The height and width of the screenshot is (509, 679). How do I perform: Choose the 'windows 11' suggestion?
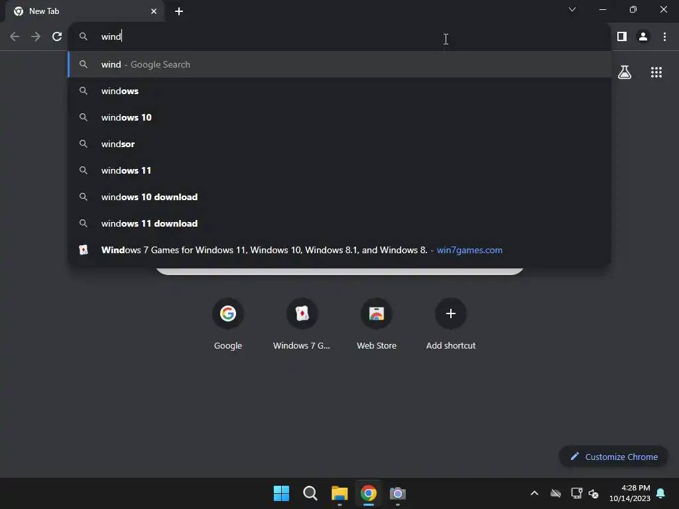tap(339, 170)
